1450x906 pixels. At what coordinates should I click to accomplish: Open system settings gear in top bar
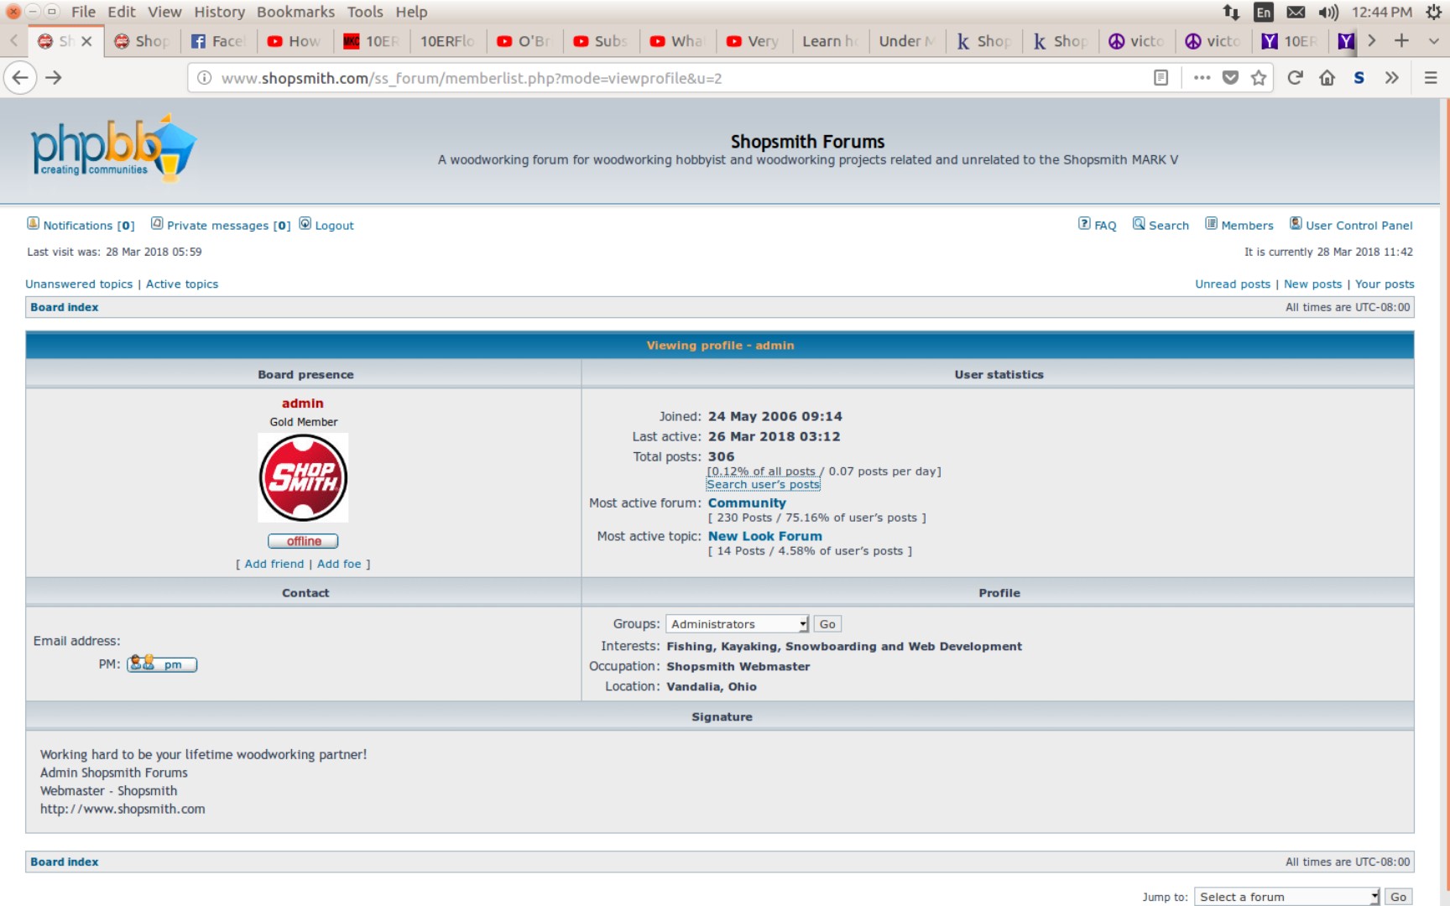1433,12
